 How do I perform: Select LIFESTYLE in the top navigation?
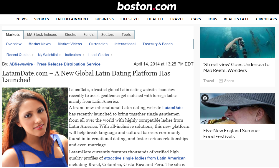(x=131, y=19)
